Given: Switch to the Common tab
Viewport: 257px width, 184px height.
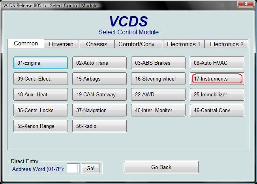Looking at the screenshot, I should [x=26, y=43].
